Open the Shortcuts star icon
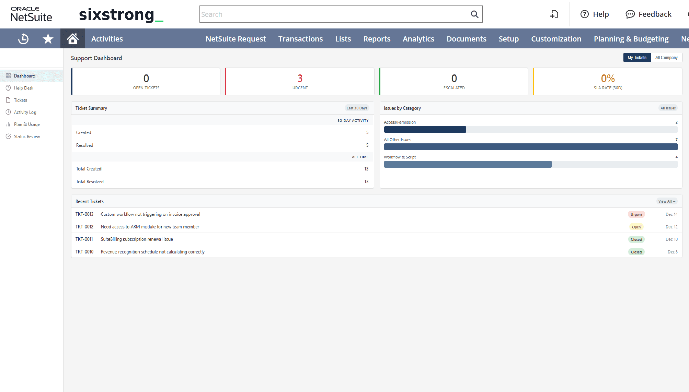 (48, 39)
